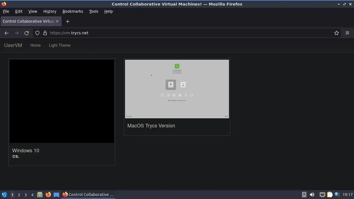Open the Tools menu
This screenshot has width=354, height=199.
pos(93,11)
